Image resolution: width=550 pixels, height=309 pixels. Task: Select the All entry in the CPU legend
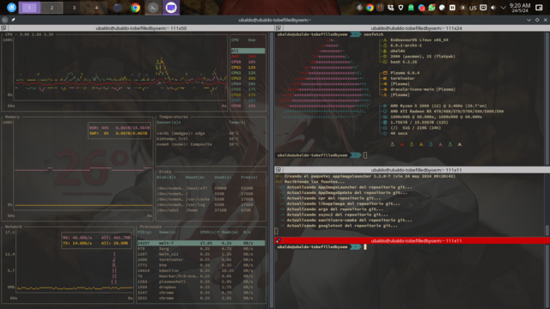tap(247, 51)
